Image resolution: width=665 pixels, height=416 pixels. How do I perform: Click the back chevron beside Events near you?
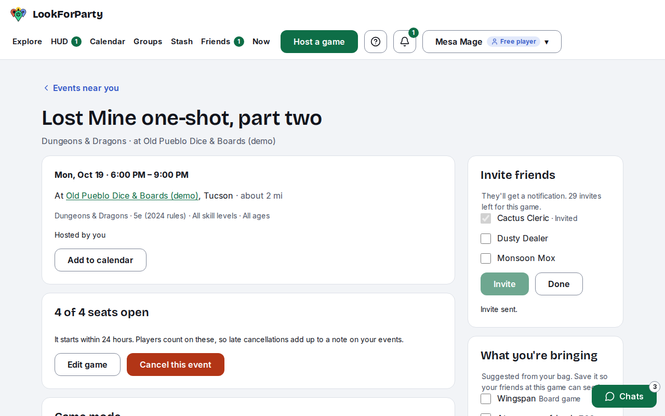(x=46, y=88)
